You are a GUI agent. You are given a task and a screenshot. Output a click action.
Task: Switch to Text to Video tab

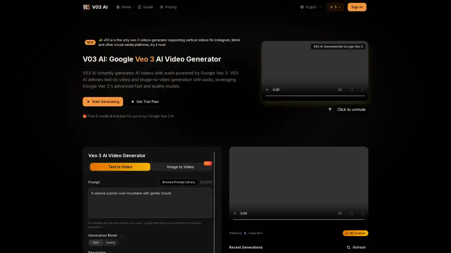[120, 167]
